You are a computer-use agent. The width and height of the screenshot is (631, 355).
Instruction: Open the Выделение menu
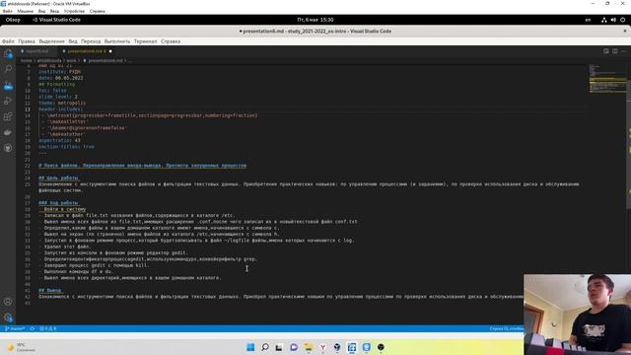point(51,41)
